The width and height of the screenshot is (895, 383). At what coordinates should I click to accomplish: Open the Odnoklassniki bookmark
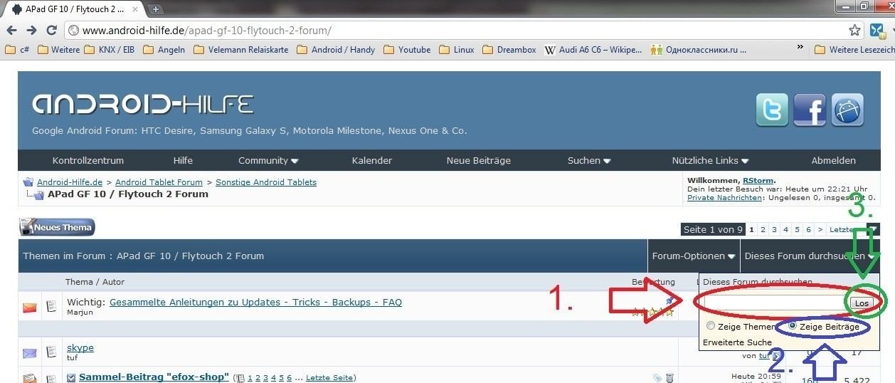click(699, 50)
